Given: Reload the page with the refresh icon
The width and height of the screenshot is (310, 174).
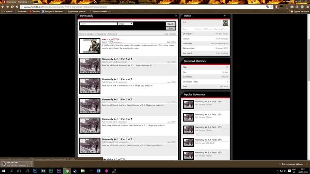Looking at the screenshot, I should click(x=12, y=7).
